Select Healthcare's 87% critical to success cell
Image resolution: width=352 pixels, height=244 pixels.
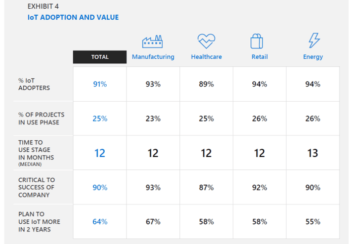coord(206,187)
